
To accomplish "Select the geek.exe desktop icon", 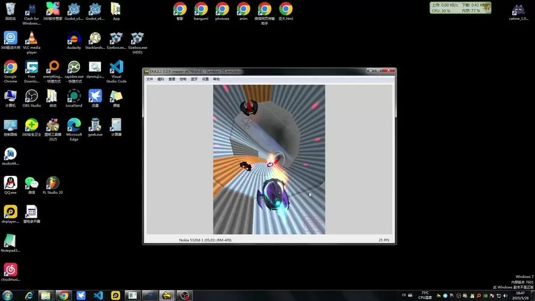I will click(95, 127).
